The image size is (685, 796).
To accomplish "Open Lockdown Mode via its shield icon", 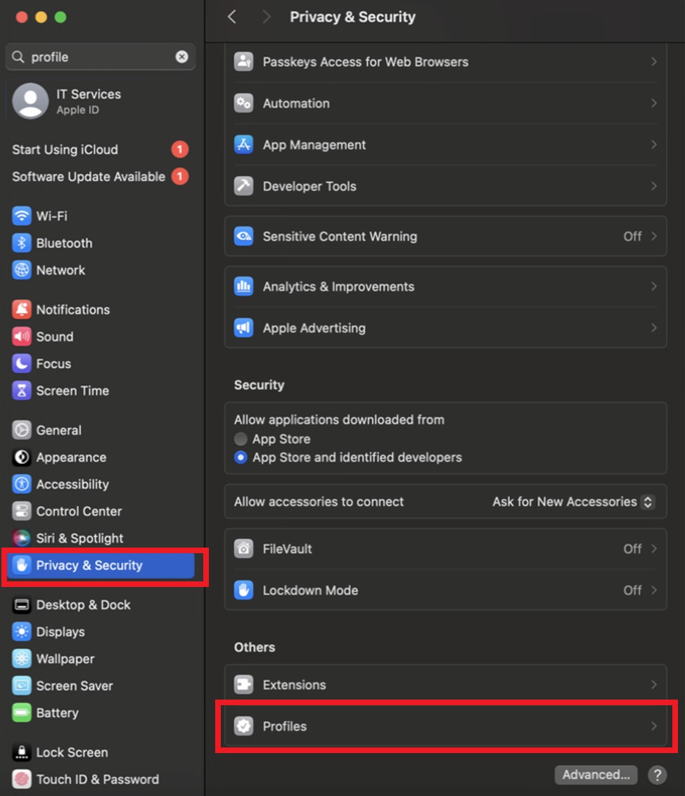I will pyautogui.click(x=243, y=590).
